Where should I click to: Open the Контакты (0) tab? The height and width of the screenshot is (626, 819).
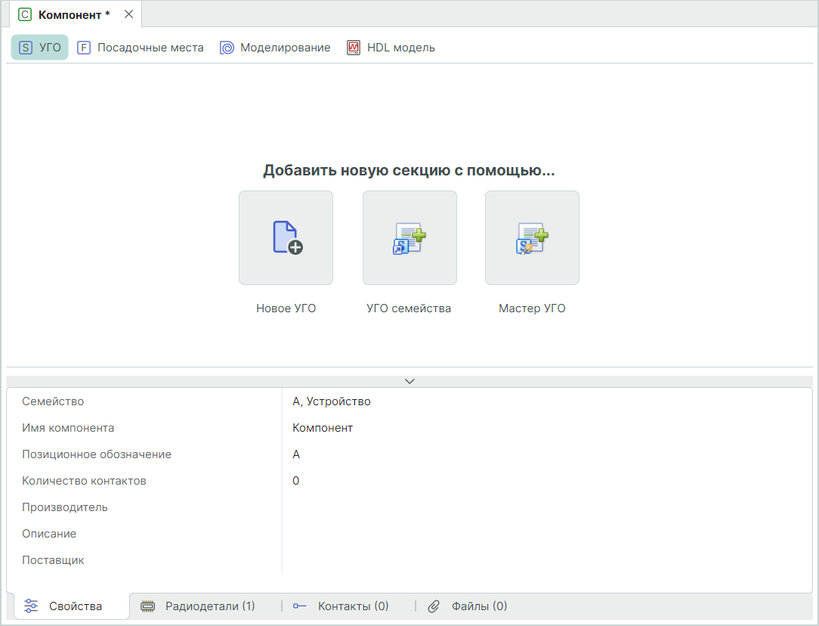[x=341, y=606]
